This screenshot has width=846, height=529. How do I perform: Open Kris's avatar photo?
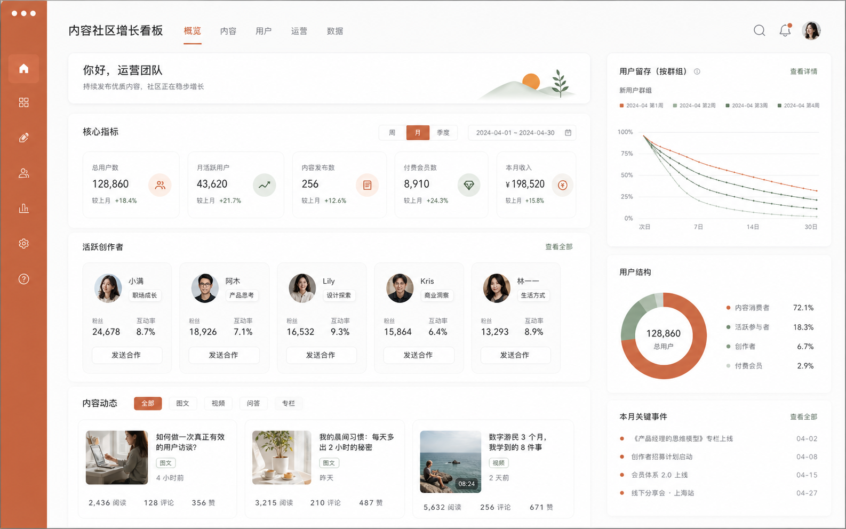[400, 288]
